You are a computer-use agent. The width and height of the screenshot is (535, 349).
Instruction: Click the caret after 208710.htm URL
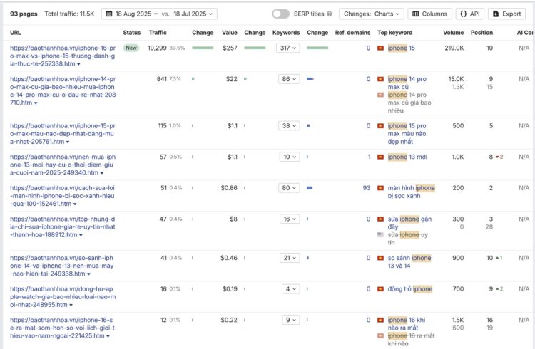click(x=36, y=103)
